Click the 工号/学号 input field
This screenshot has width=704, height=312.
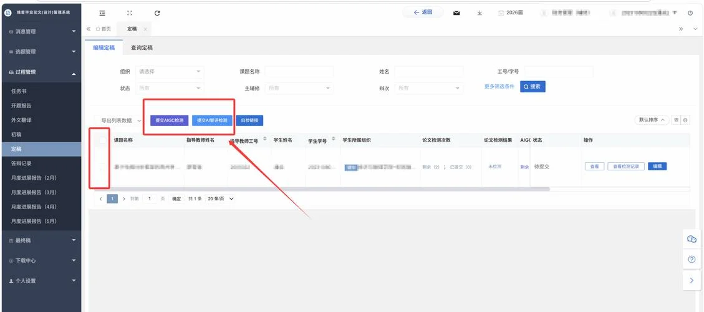pyautogui.click(x=559, y=72)
